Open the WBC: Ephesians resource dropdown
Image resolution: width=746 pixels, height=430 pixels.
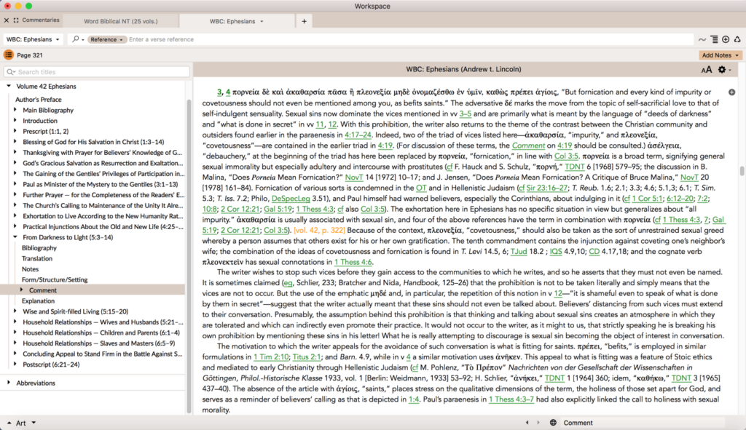click(33, 39)
